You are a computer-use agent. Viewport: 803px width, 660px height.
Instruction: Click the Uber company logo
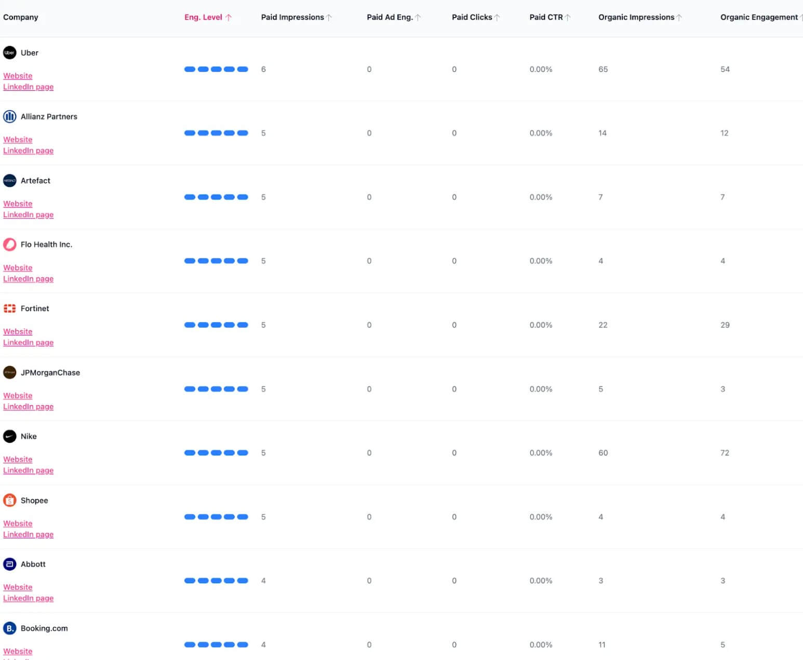click(x=10, y=52)
